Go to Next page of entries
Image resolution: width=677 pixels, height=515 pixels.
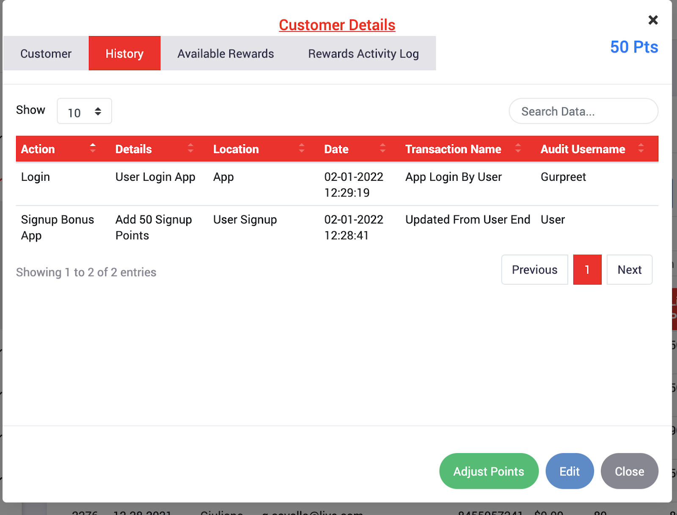(629, 270)
